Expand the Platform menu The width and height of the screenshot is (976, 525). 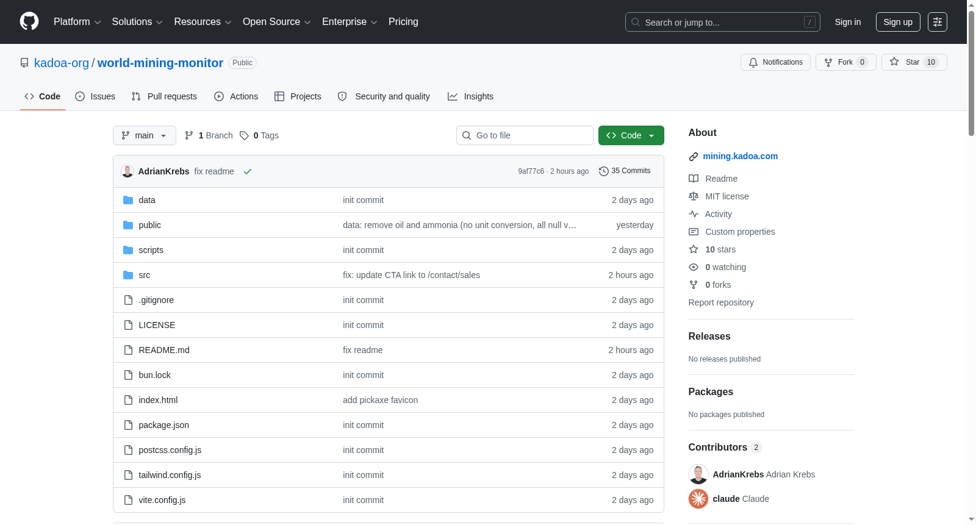[77, 22]
